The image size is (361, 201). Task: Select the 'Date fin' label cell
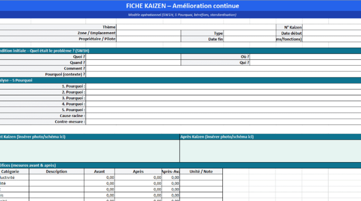(x=202, y=39)
